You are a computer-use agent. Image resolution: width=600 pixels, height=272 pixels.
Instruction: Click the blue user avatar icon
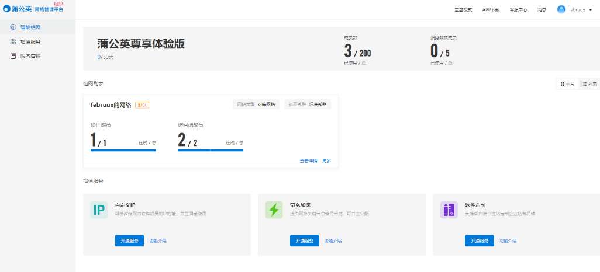(561, 9)
